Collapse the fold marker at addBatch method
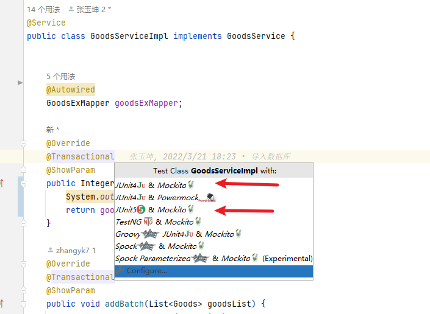430x314 pixels. (x=24, y=304)
